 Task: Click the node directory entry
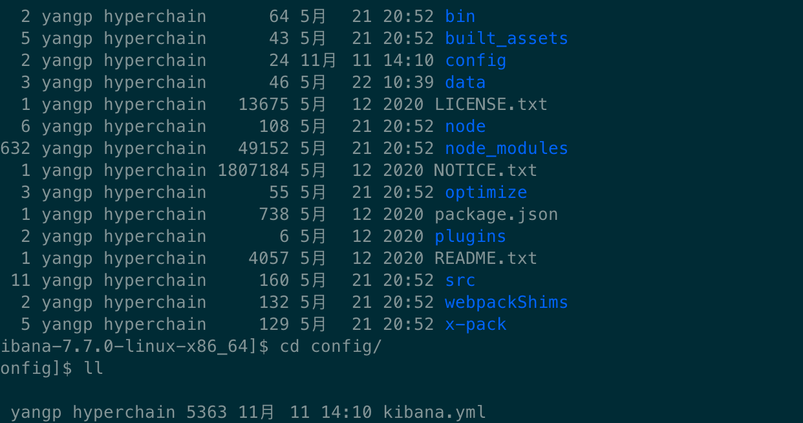pos(466,126)
